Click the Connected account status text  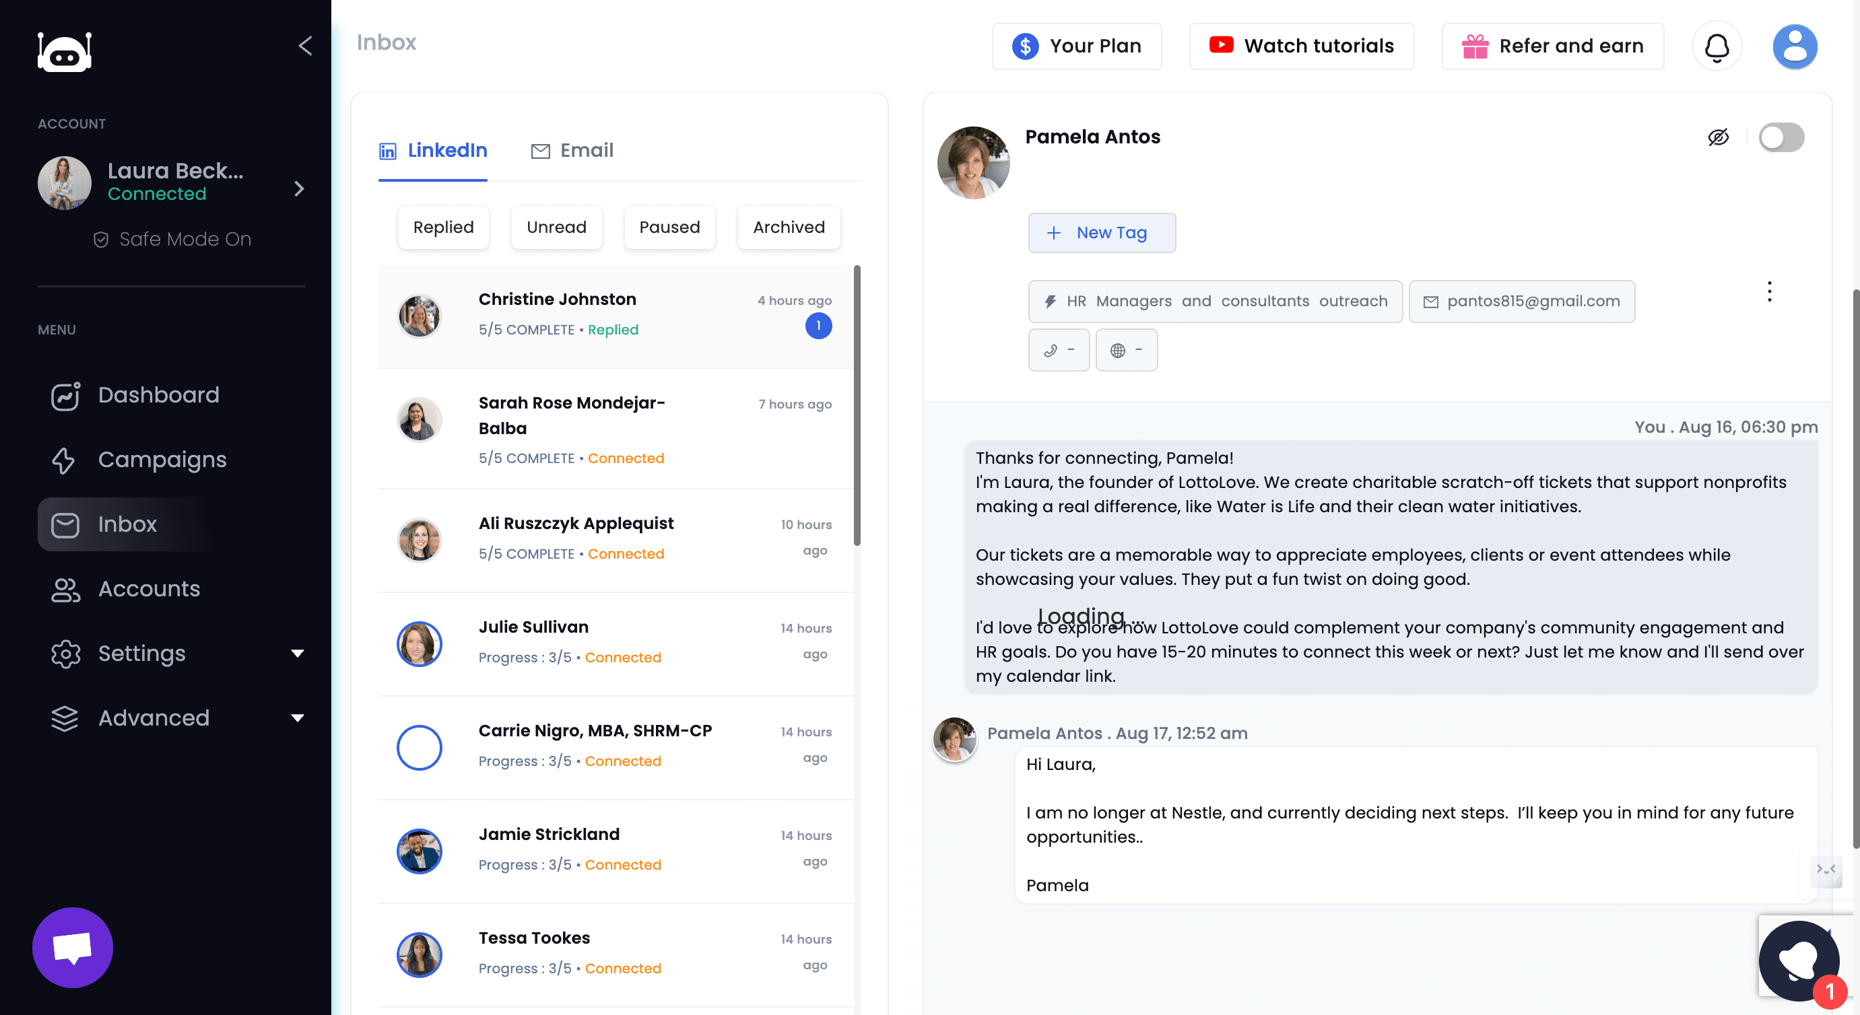[x=157, y=195]
